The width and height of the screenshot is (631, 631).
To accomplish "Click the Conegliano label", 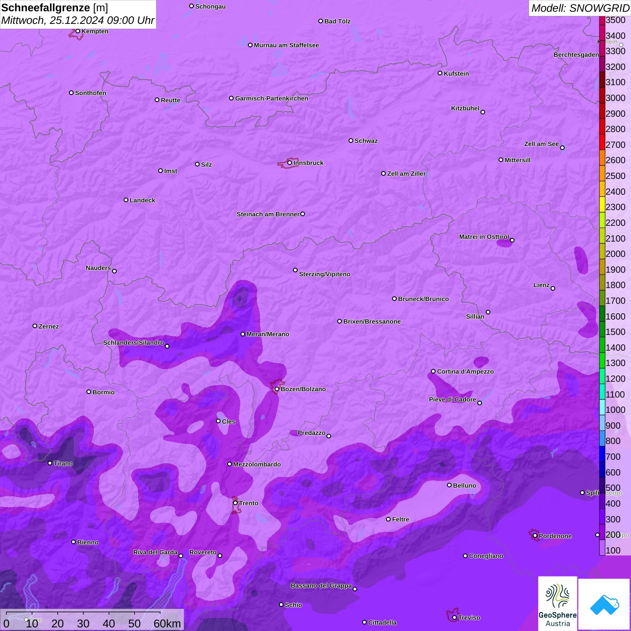I will coord(486,556).
